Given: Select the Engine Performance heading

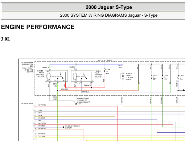Looking at the screenshot, I should [x=38, y=27].
